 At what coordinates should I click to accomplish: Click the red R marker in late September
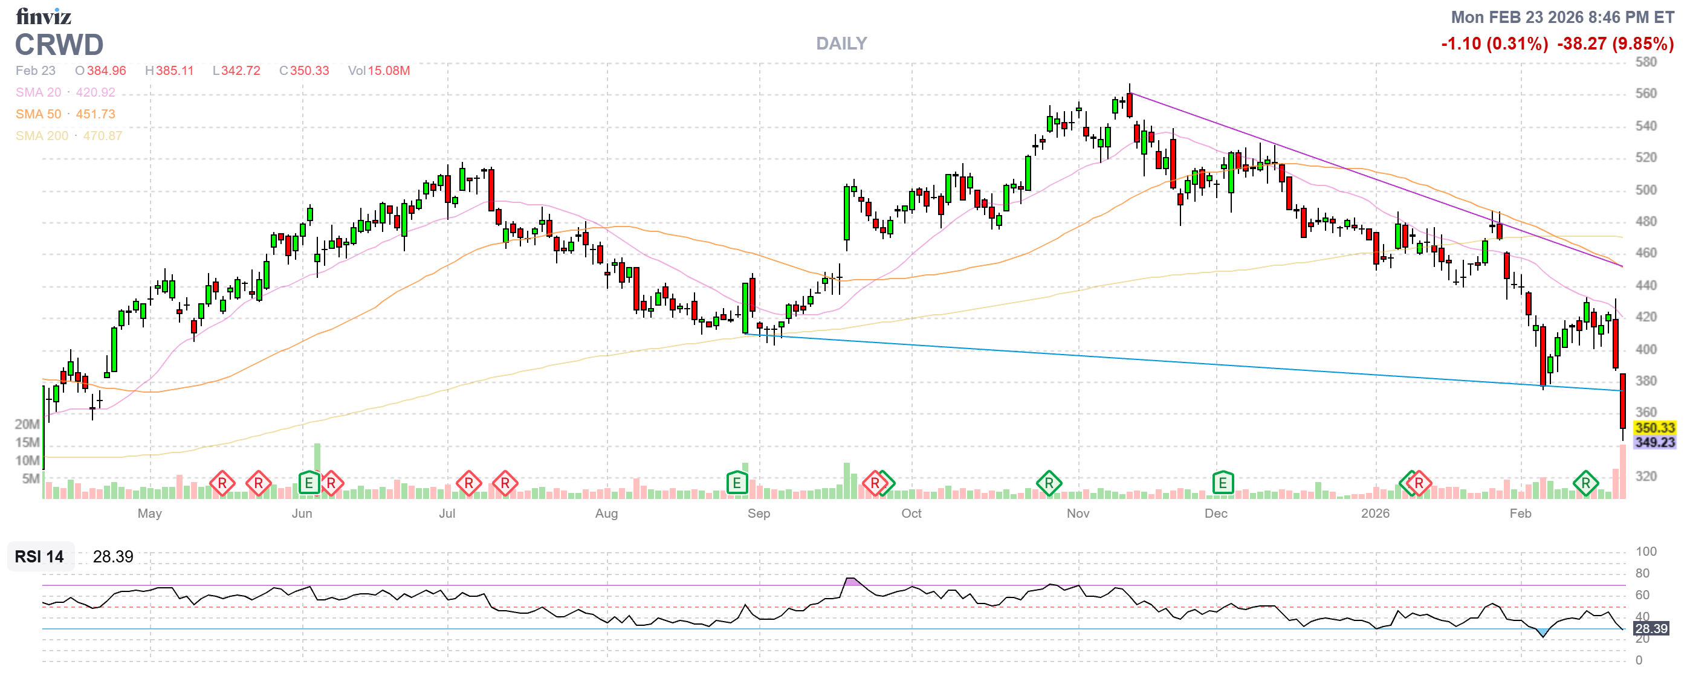pos(874,484)
